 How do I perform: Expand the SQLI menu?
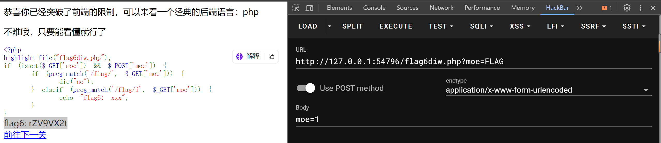click(482, 26)
